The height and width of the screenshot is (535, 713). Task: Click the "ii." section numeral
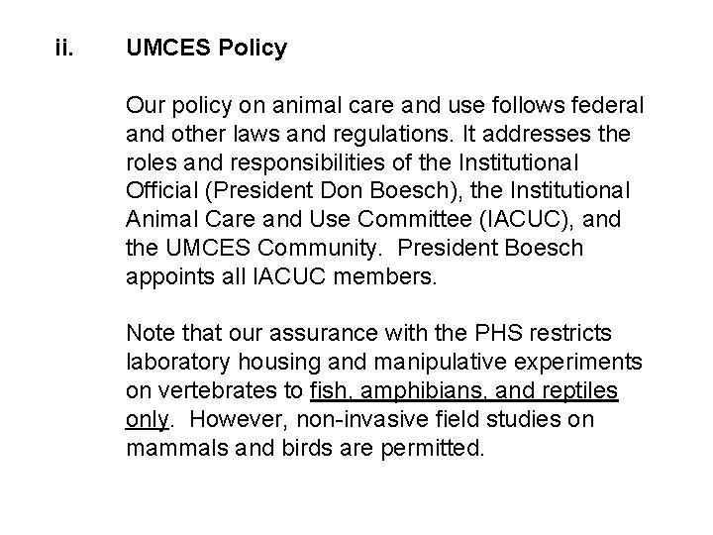click(x=64, y=48)
